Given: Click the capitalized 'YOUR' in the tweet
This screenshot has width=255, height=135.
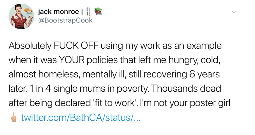Looking at the screenshot, I should coord(72,60).
